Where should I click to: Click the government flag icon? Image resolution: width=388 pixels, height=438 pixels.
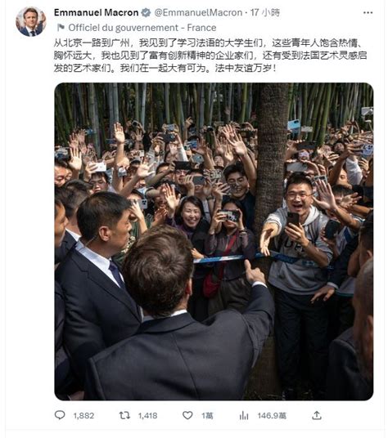coord(61,28)
